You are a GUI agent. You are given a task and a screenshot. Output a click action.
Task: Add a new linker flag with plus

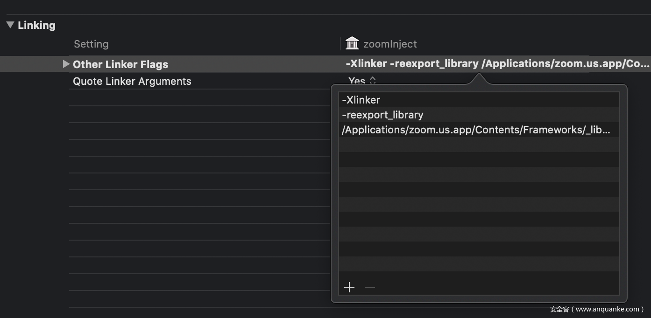pos(349,287)
